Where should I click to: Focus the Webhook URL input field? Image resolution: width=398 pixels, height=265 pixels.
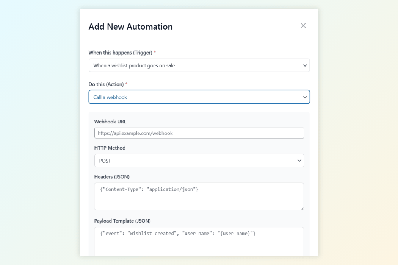199,133
